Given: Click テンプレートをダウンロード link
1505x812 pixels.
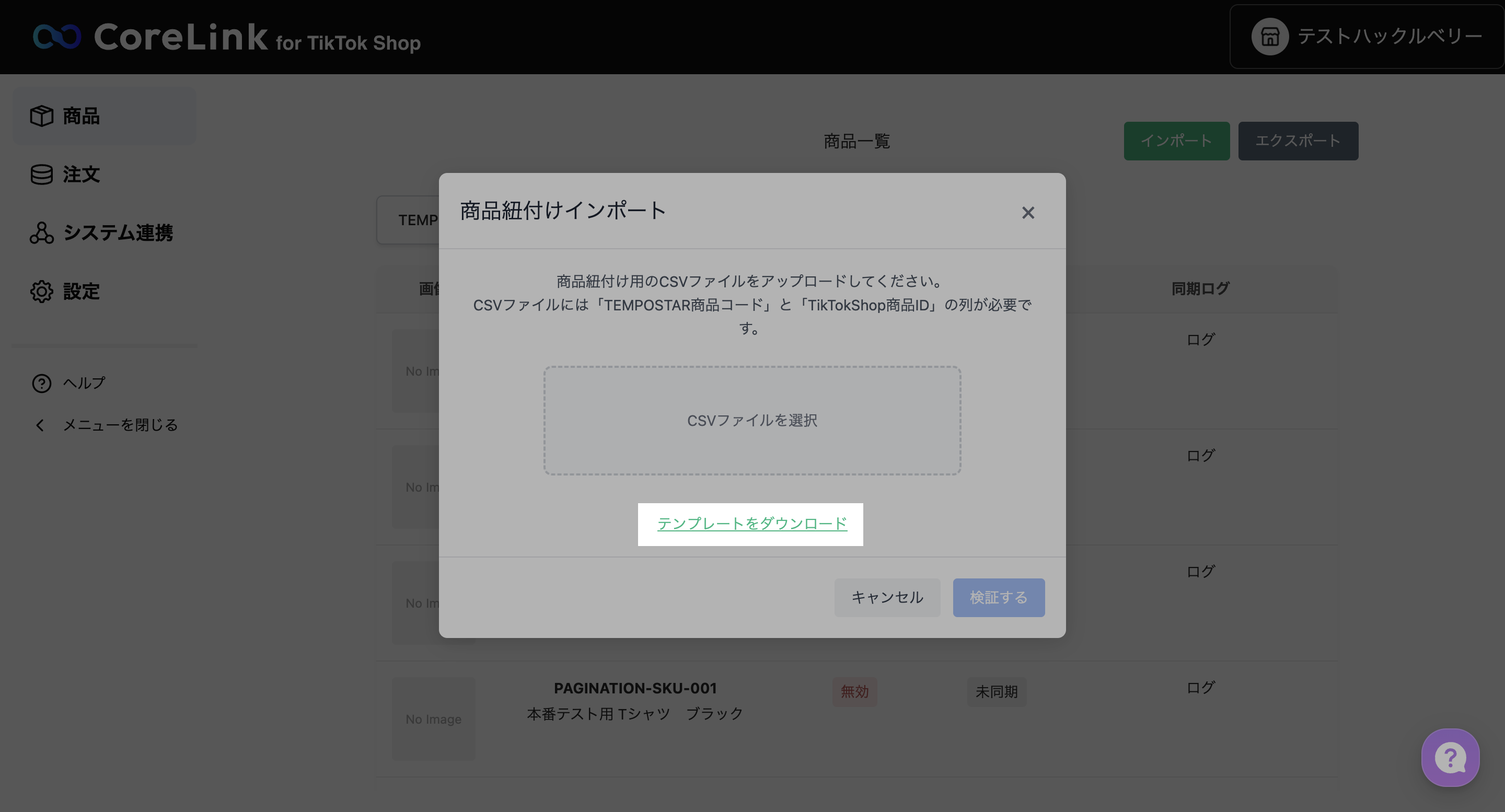Looking at the screenshot, I should (751, 524).
